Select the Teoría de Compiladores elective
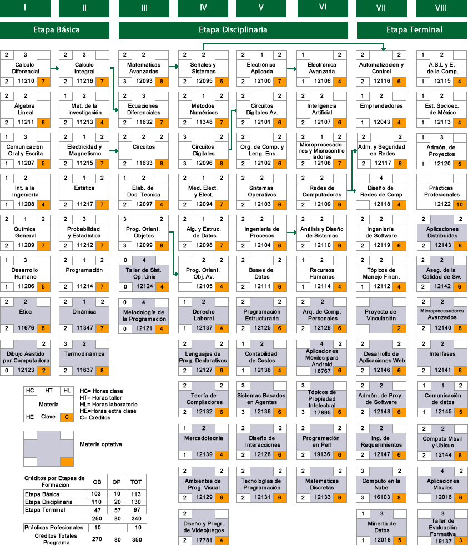468x546 pixels. (x=204, y=400)
